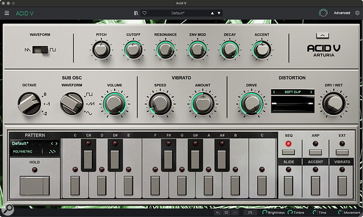
Task: Load the next preset with down arrow
Action: tap(219, 13)
